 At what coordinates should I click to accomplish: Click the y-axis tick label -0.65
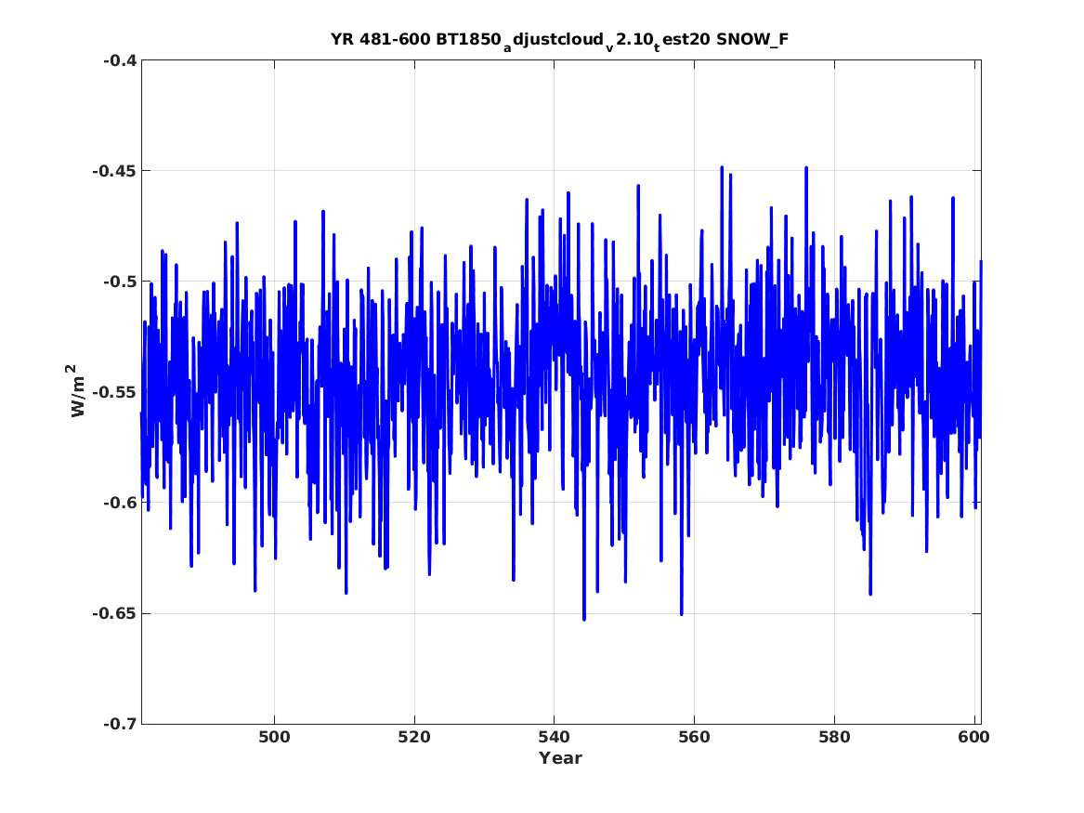pyautogui.click(x=114, y=613)
